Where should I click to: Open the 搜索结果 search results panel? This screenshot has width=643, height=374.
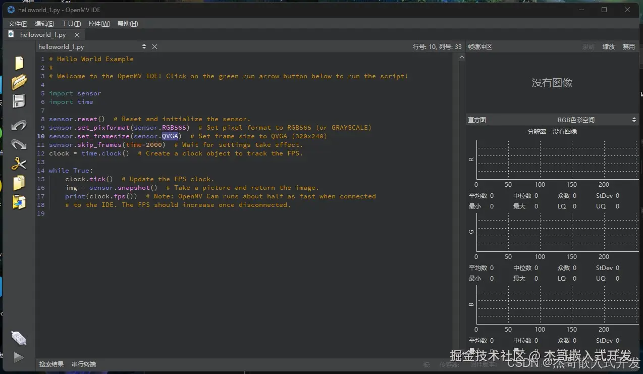pos(52,364)
